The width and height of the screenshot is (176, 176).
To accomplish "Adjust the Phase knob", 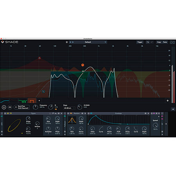I will coord(57,129).
